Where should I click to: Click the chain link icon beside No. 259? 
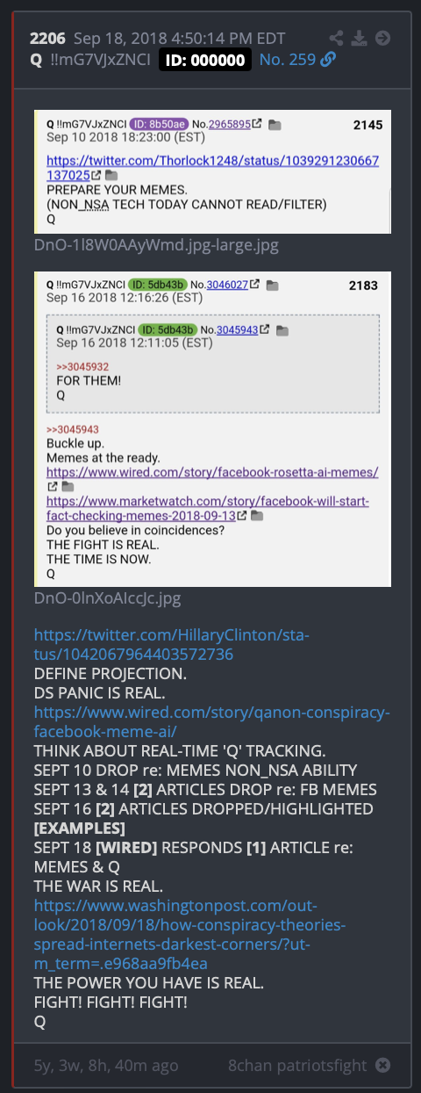(328, 60)
